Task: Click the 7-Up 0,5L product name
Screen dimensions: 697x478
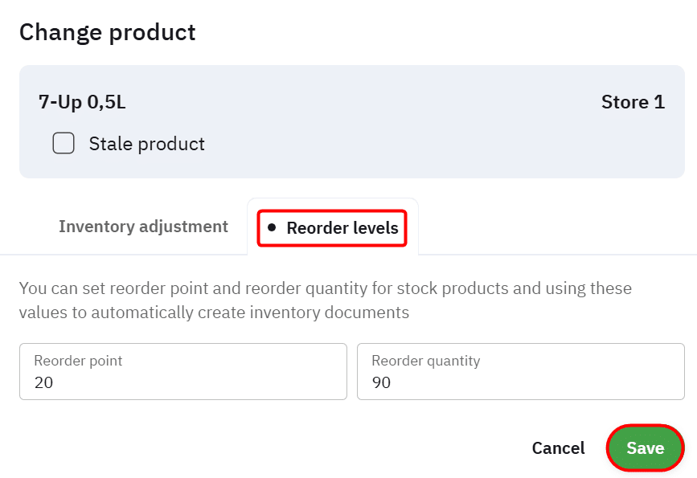Action: pos(82,102)
